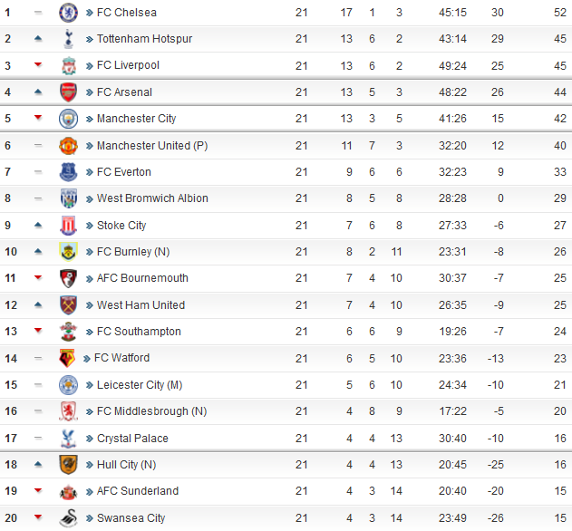The width and height of the screenshot is (572, 531).
Task: Click the FC Chelsea club crest
Action: 68,13
